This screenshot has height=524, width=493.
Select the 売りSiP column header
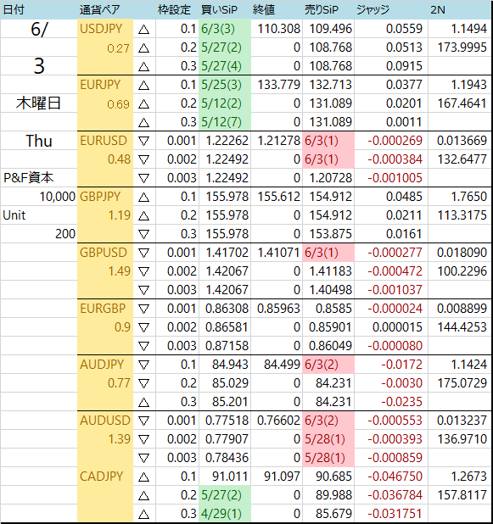[322, 9]
